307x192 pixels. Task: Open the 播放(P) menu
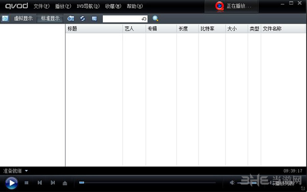63,6
